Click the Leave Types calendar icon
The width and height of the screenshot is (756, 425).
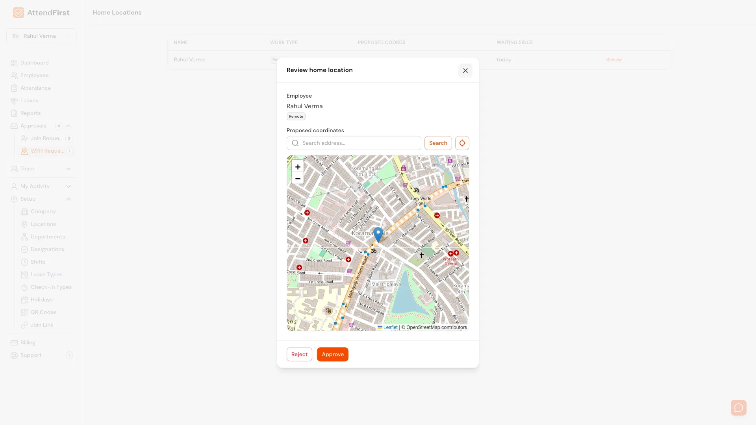(24, 275)
